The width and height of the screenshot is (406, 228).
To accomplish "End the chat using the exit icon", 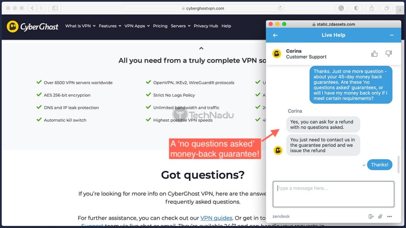I will pyautogui.click(x=371, y=217).
